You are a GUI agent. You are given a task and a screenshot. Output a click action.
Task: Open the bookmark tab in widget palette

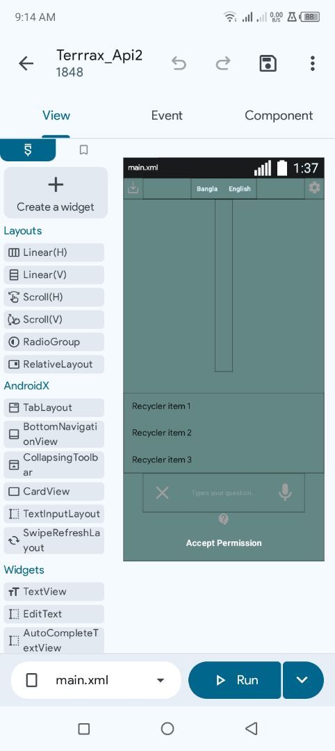point(83,150)
